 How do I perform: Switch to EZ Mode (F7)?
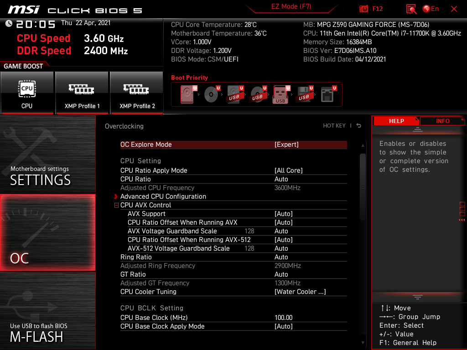291,6
